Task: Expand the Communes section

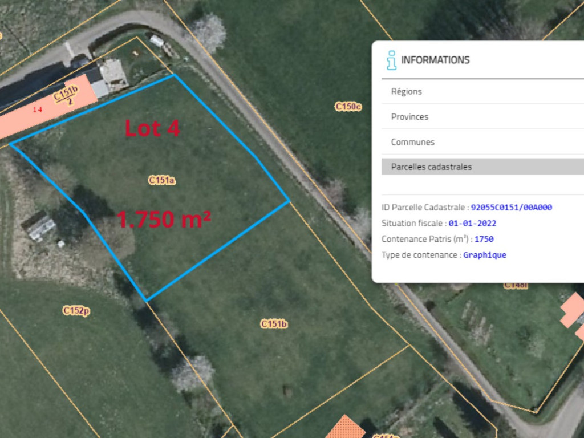Action: click(482, 142)
